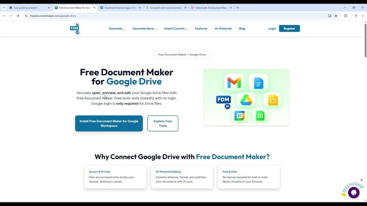Click the Google Drive triangle icon

tap(246, 100)
